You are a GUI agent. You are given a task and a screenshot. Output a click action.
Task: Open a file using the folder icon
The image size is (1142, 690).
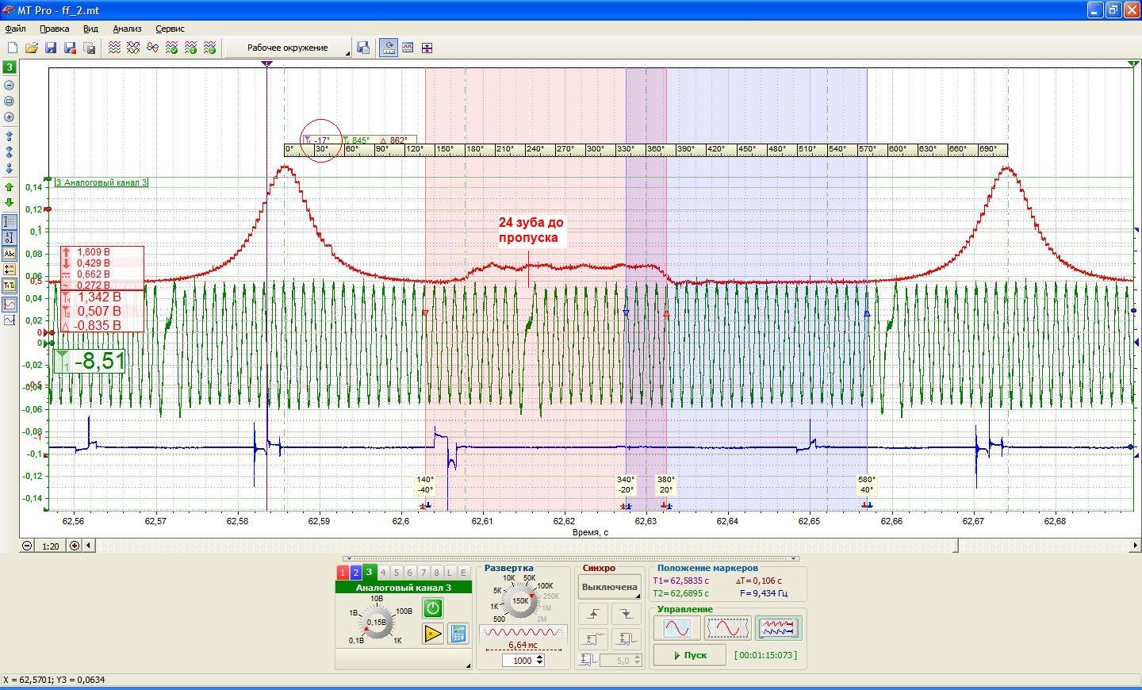[x=32, y=48]
